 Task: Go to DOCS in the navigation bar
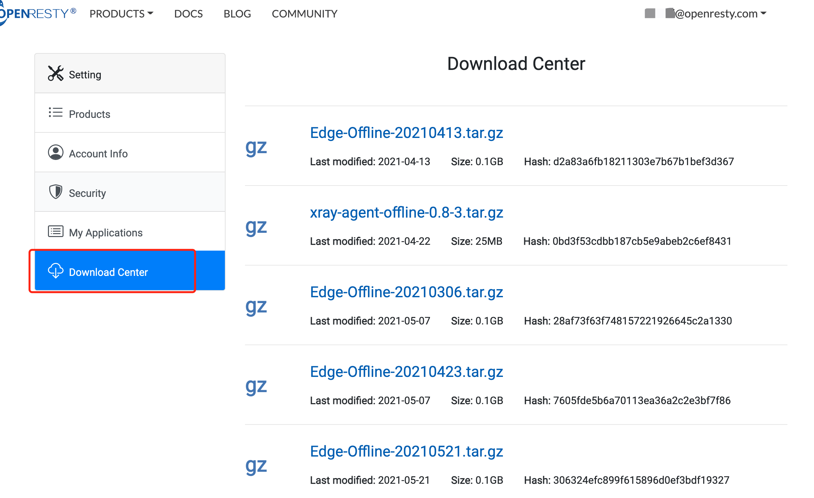[x=188, y=14]
